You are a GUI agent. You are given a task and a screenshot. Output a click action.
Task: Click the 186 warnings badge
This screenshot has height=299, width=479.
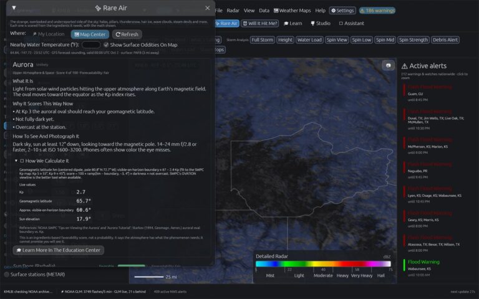(377, 11)
